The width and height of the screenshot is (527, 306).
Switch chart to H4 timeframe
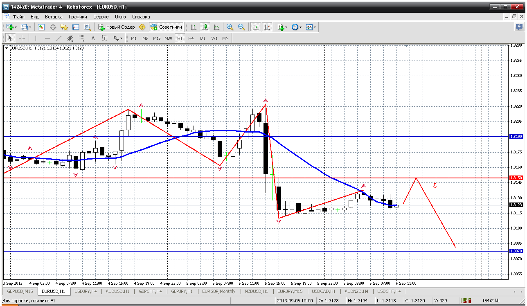(x=191, y=38)
